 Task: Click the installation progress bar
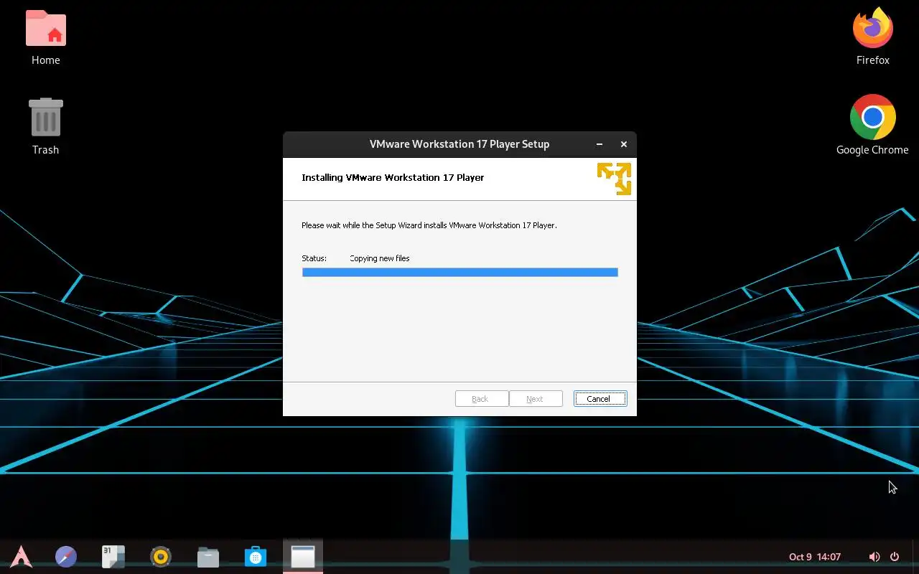click(460, 273)
